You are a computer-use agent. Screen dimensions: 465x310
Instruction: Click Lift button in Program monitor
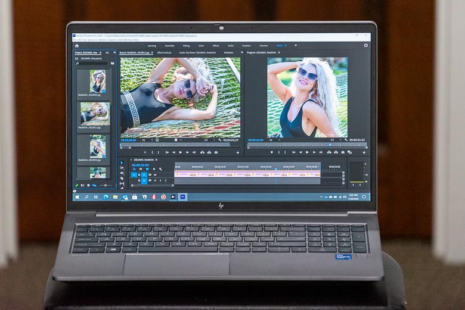click(329, 152)
